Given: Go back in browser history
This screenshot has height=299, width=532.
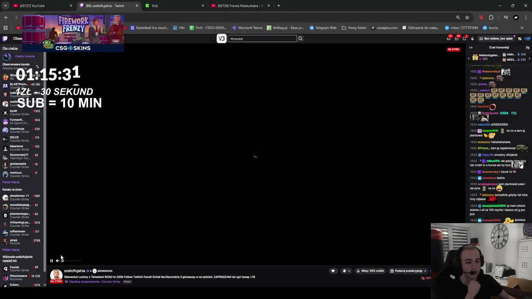Looking at the screenshot, I should coord(6,17).
